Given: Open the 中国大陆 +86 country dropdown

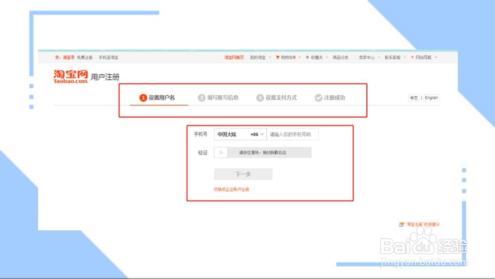Looking at the screenshot, I should pos(240,134).
